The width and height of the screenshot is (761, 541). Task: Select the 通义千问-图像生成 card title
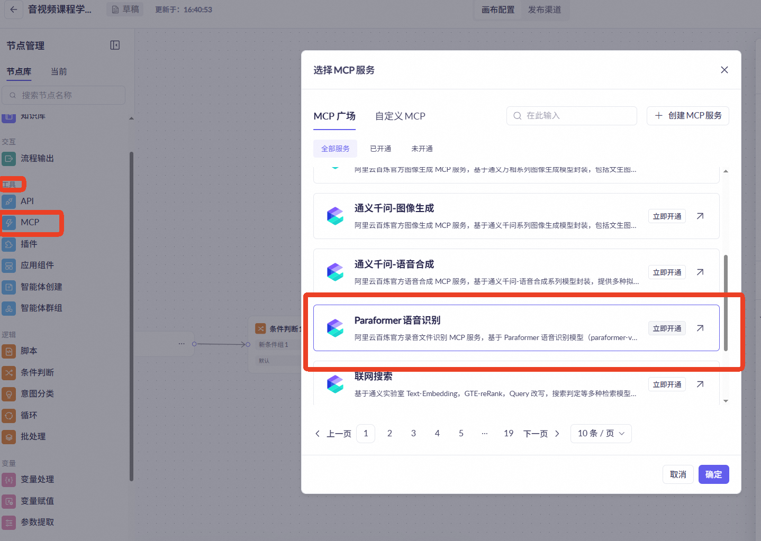(394, 208)
